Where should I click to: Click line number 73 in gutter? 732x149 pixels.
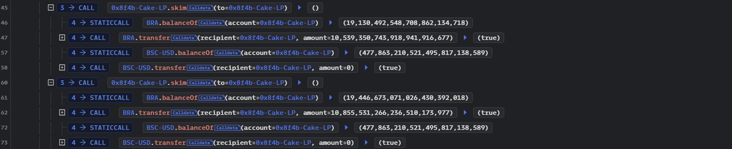[x=4, y=143]
